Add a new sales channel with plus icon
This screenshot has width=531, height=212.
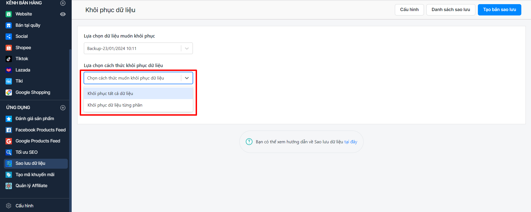[63, 3]
